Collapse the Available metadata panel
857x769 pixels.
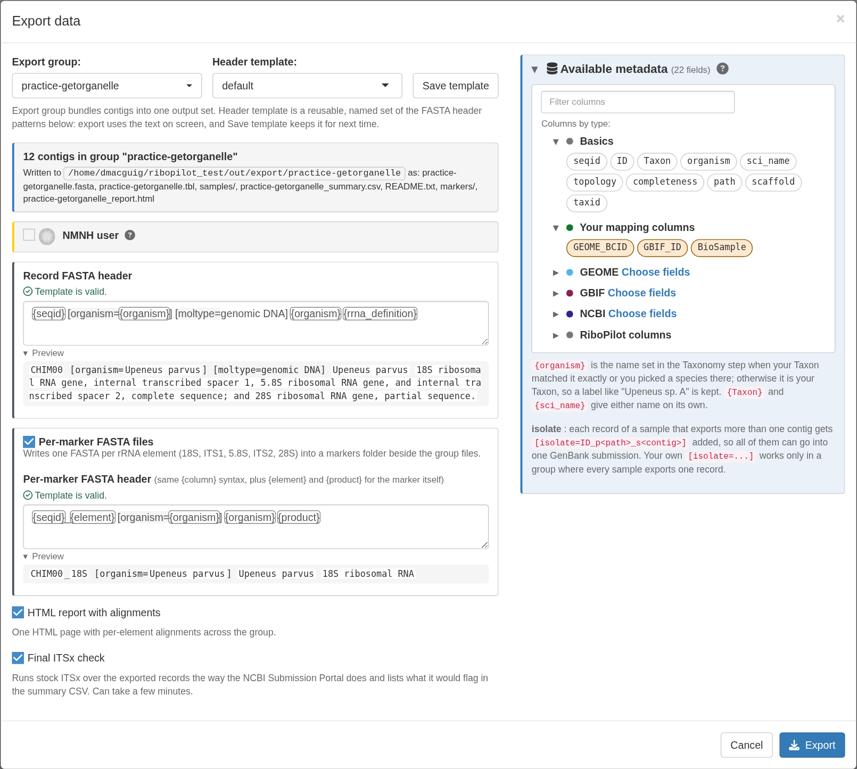534,70
